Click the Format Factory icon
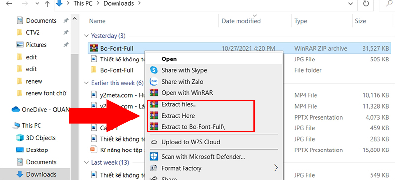The image size is (395, 180). click(154, 168)
